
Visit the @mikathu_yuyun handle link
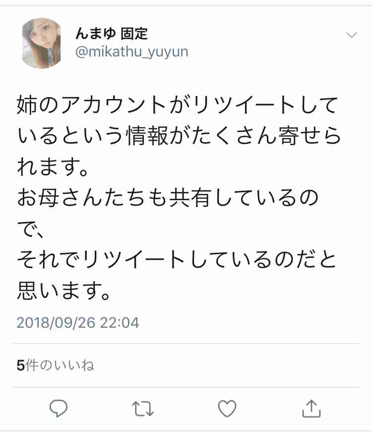[131, 52]
